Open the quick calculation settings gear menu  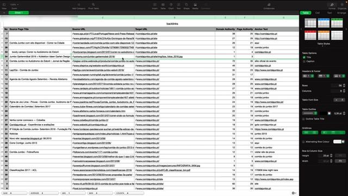click(x=294, y=193)
